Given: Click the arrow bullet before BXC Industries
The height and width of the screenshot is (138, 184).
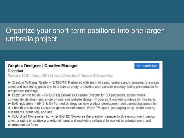Looking at the screenshot, I should pos(10,103).
